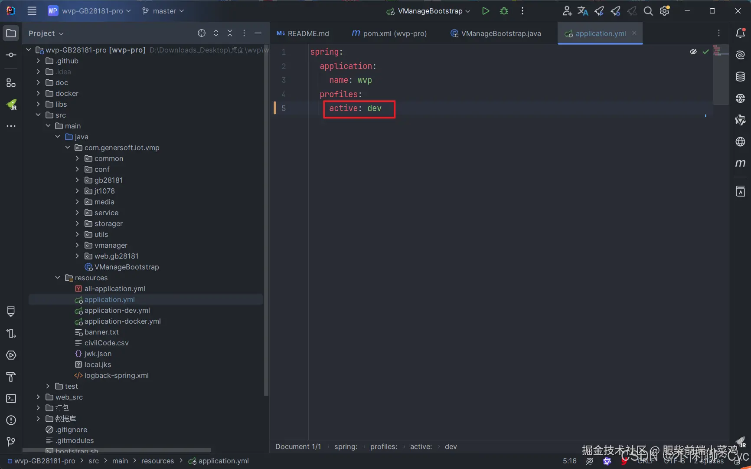Collapse the src folder
The width and height of the screenshot is (751, 469).
coord(38,115)
